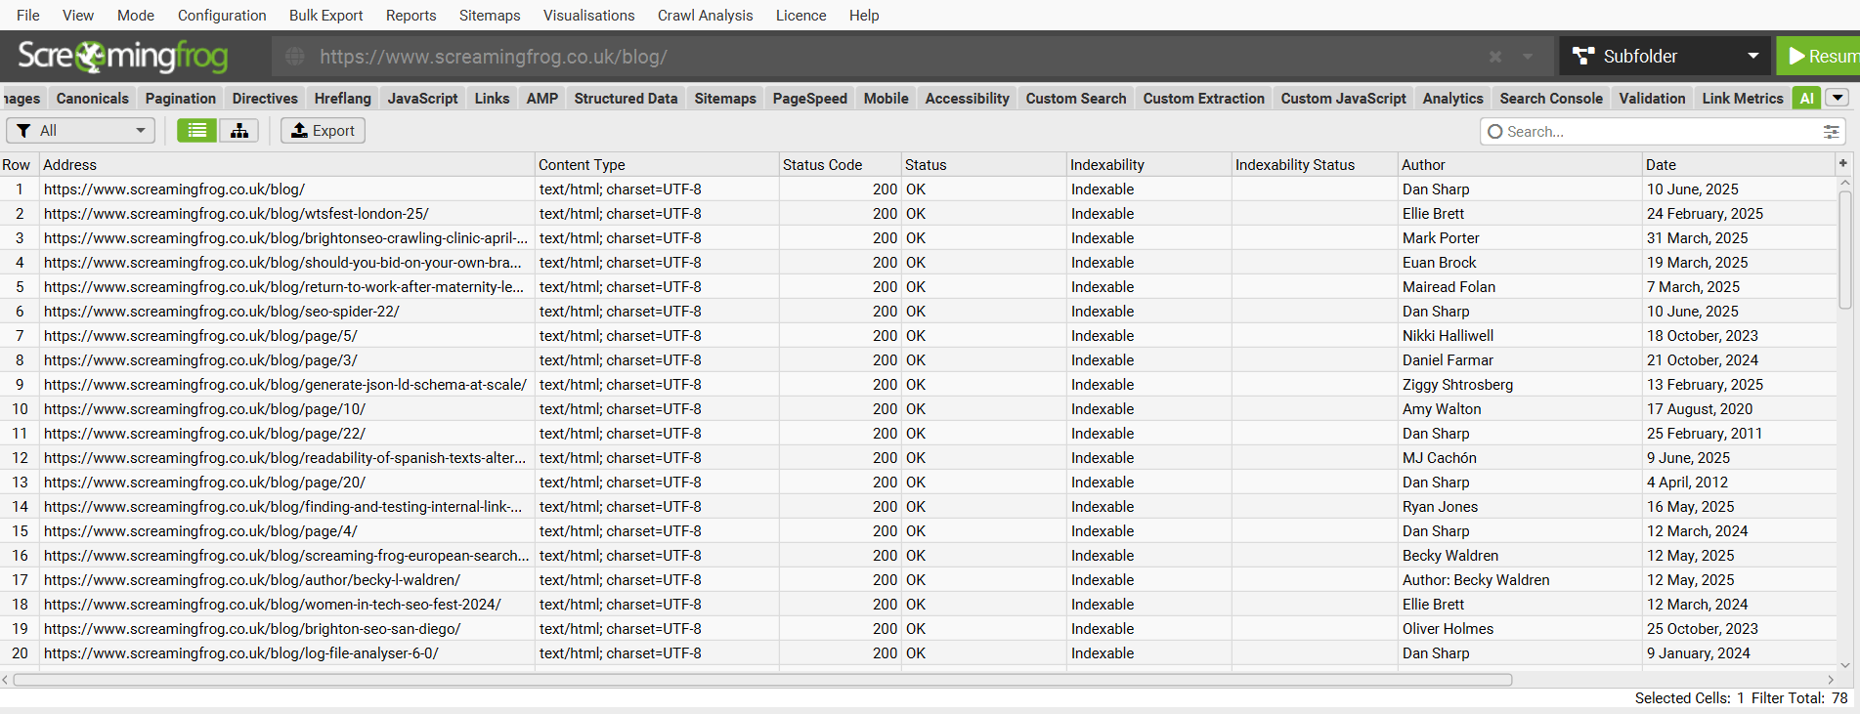Click the scroll right arrow

1831,680
